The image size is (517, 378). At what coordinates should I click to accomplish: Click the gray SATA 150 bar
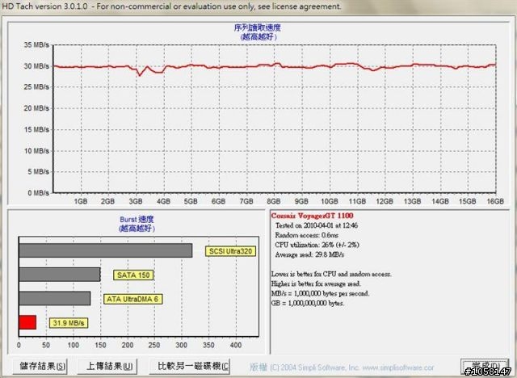(59, 275)
